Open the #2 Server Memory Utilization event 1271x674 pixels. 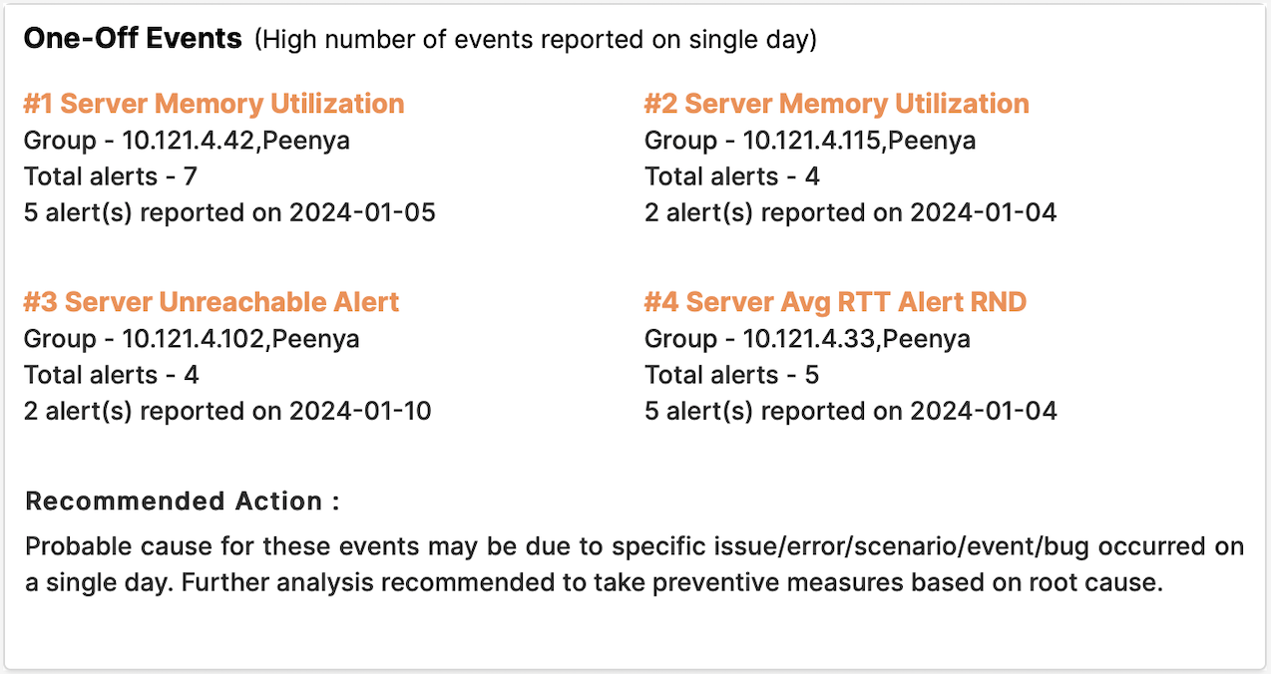pos(836,104)
